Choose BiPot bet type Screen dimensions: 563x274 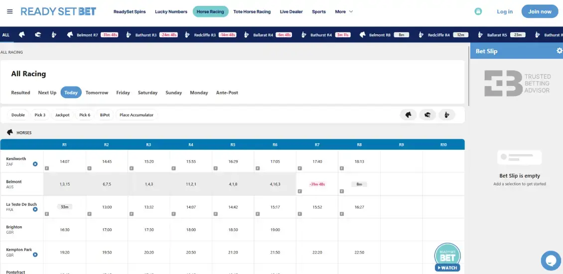pyautogui.click(x=105, y=115)
